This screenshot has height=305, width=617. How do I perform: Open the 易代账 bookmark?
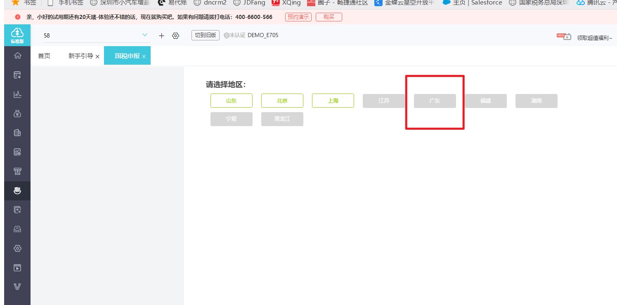(x=173, y=2)
